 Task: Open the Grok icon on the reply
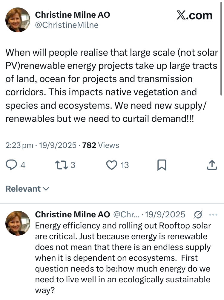tap(198, 215)
